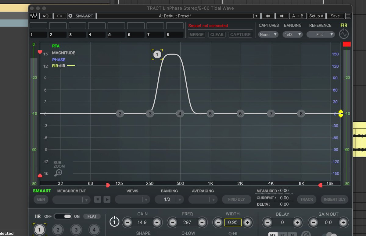Open the top BANDING 1/48 dropdown

point(292,35)
